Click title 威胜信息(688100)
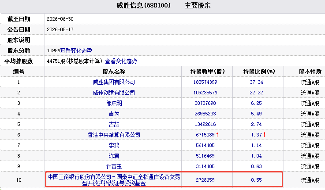 point(143,5)
